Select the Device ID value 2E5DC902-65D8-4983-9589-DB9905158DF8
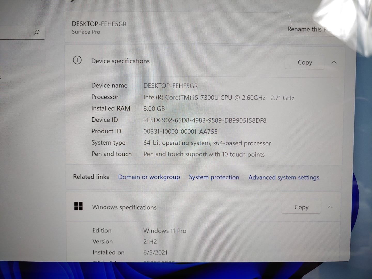 [x=205, y=120]
